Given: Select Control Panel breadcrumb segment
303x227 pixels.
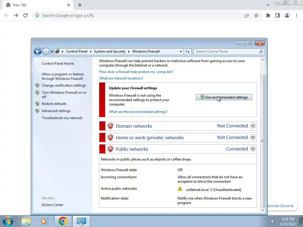Looking at the screenshot, I should (77, 51).
